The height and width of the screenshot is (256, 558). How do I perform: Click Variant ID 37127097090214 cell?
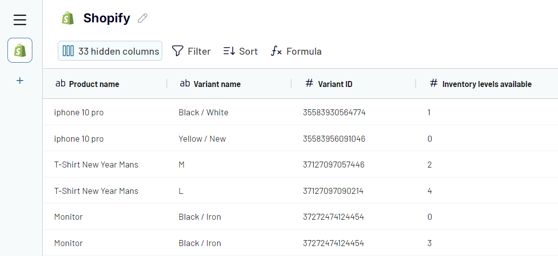[x=333, y=191]
